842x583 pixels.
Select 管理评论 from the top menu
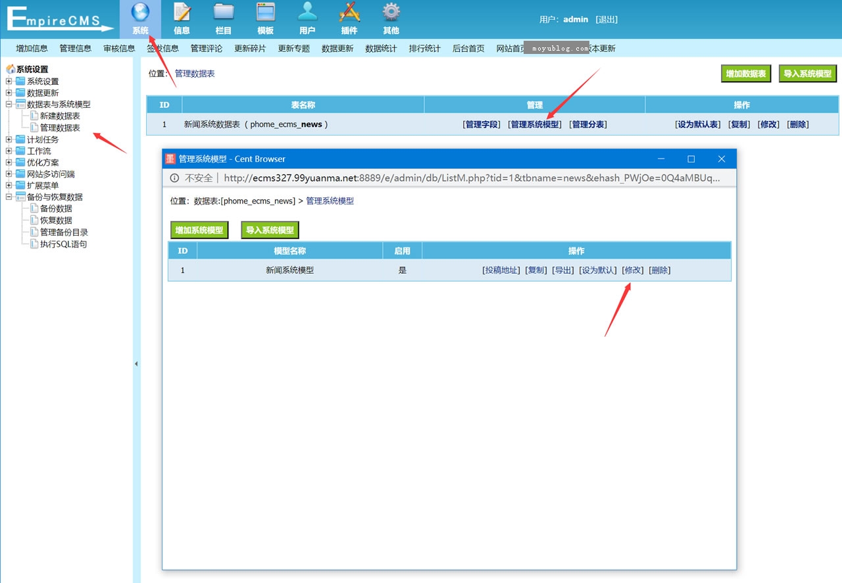tap(207, 48)
